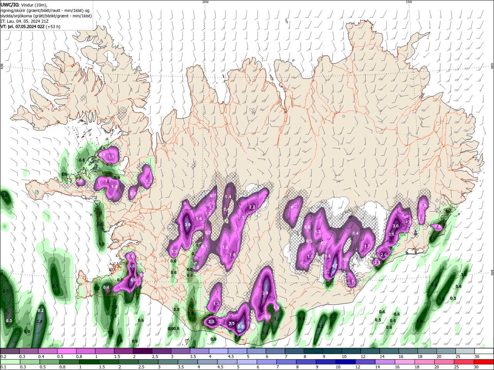Viewport: 494px width, 370px height.
Task: Click the grey-purple 0.2 swatch starting the upper legend
Action: pyautogui.click(x=10, y=351)
